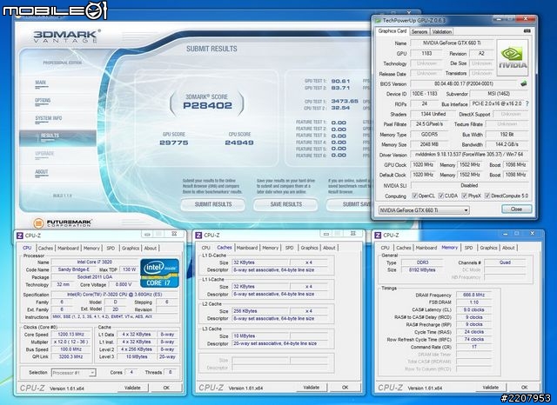The width and height of the screenshot is (557, 405).
Task: Click the SUBMIT SAVED button
Action: (x=350, y=204)
